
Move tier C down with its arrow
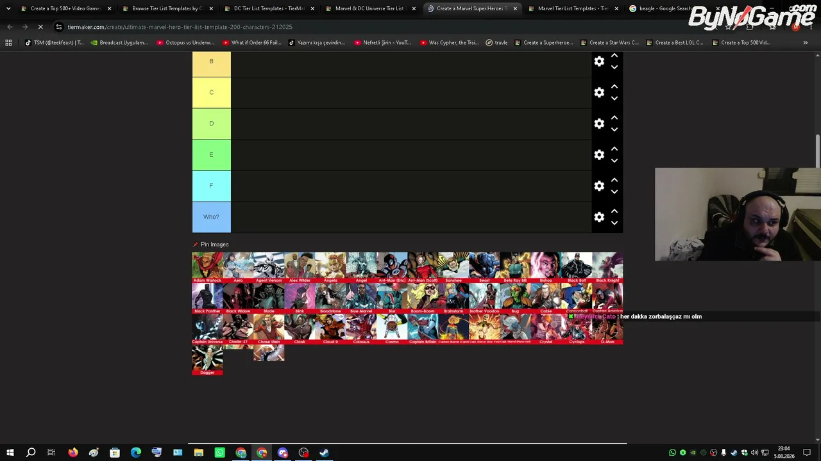click(614, 99)
